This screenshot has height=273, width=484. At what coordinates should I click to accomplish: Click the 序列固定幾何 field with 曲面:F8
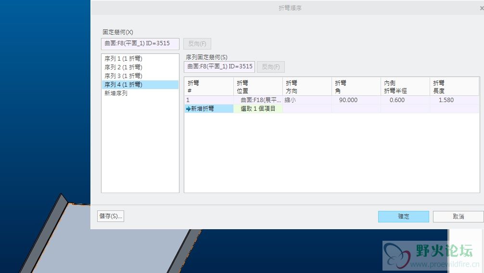pyautogui.click(x=219, y=67)
